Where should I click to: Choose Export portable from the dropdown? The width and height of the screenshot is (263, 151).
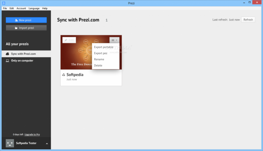coord(103,47)
